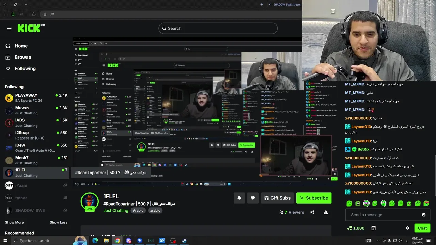The width and height of the screenshot is (436, 245).
Task: Open browser media control icon
Action: click(x=21, y=14)
